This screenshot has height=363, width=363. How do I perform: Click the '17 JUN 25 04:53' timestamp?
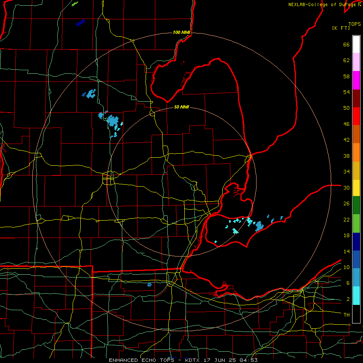tap(231, 360)
